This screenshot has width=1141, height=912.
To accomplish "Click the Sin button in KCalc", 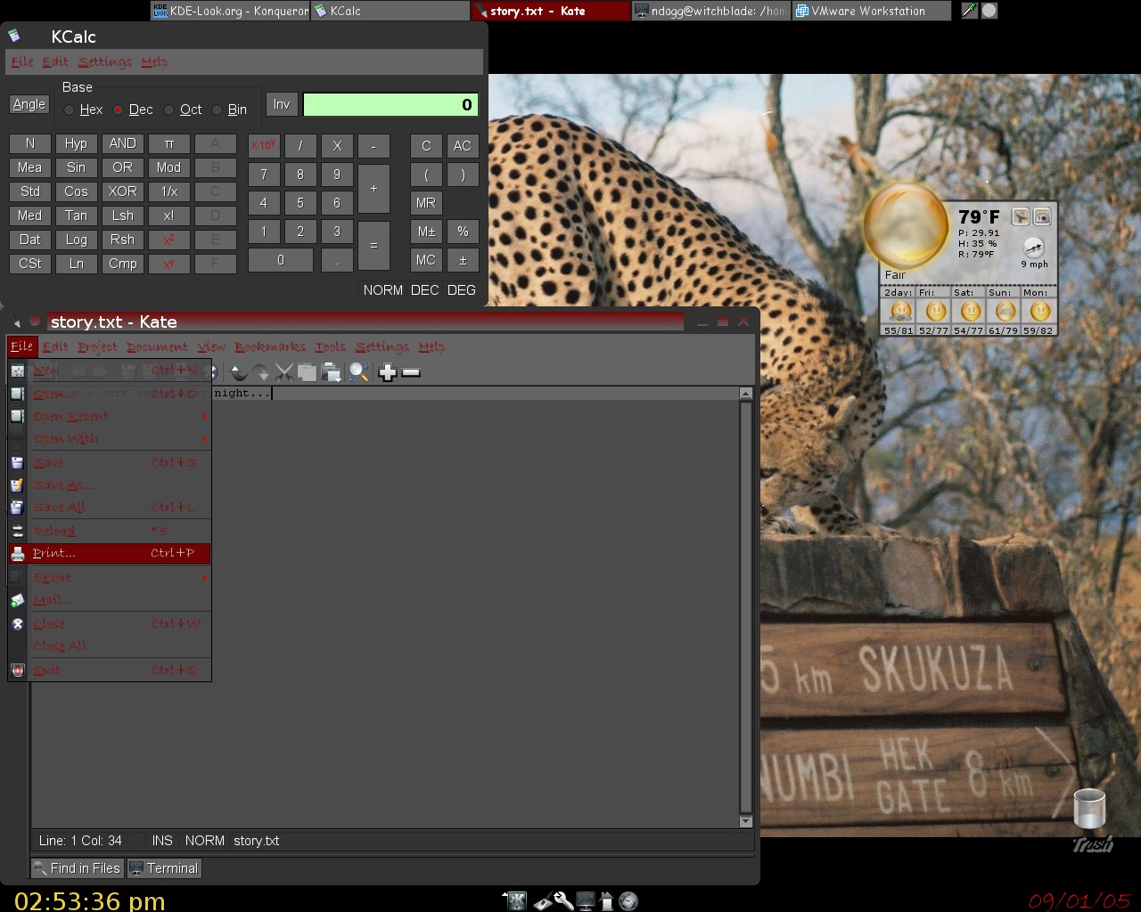I will pyautogui.click(x=77, y=167).
